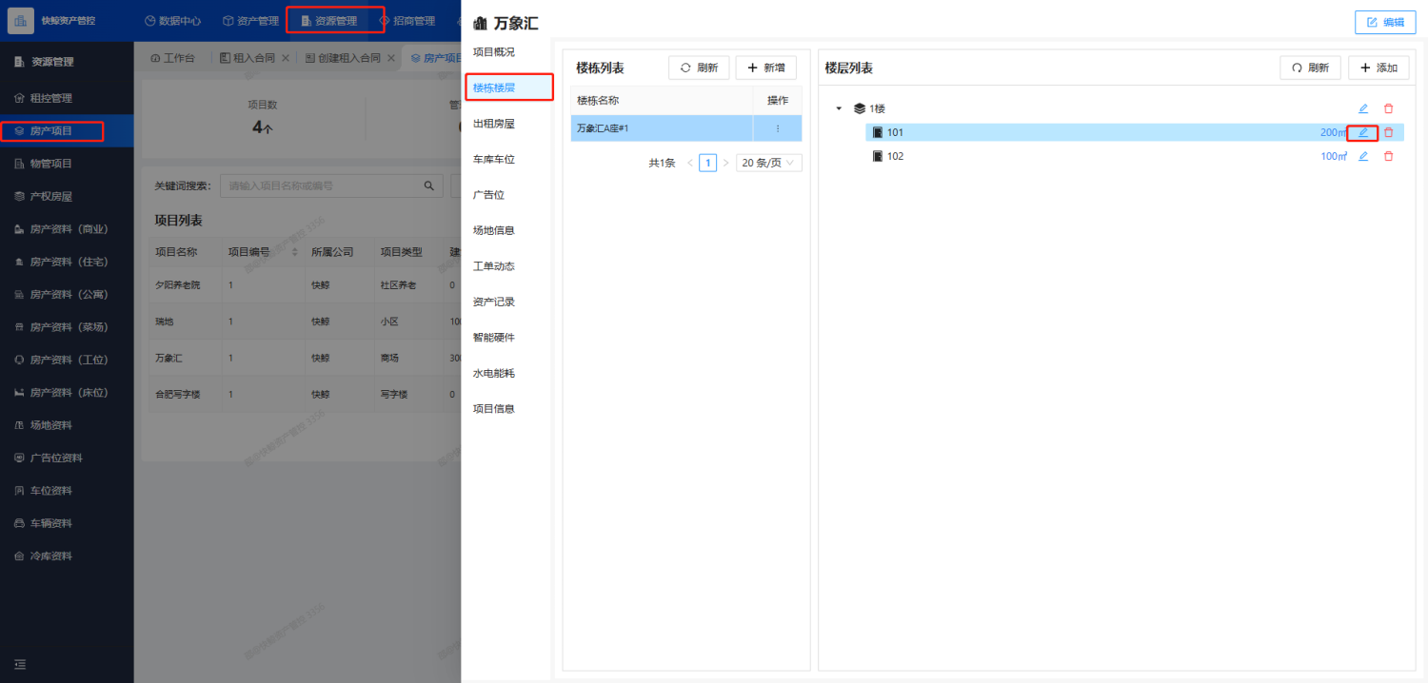Open 车辆资料 in the sidebar
Image resolution: width=1428 pixels, height=683 pixels.
click(x=67, y=523)
